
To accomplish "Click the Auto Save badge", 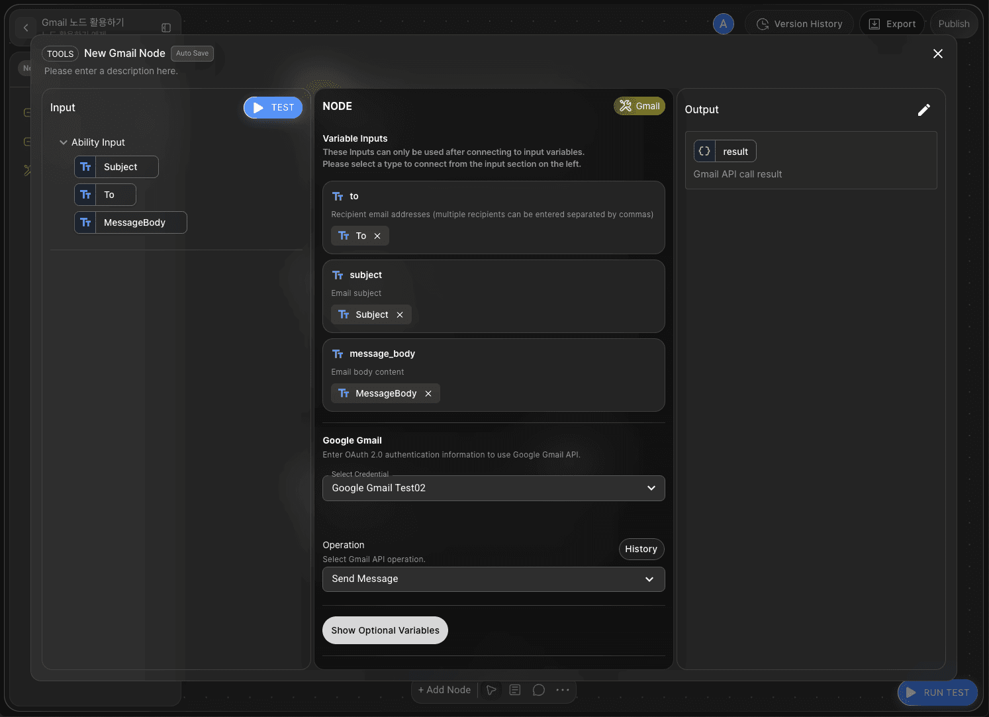I will pyautogui.click(x=192, y=53).
